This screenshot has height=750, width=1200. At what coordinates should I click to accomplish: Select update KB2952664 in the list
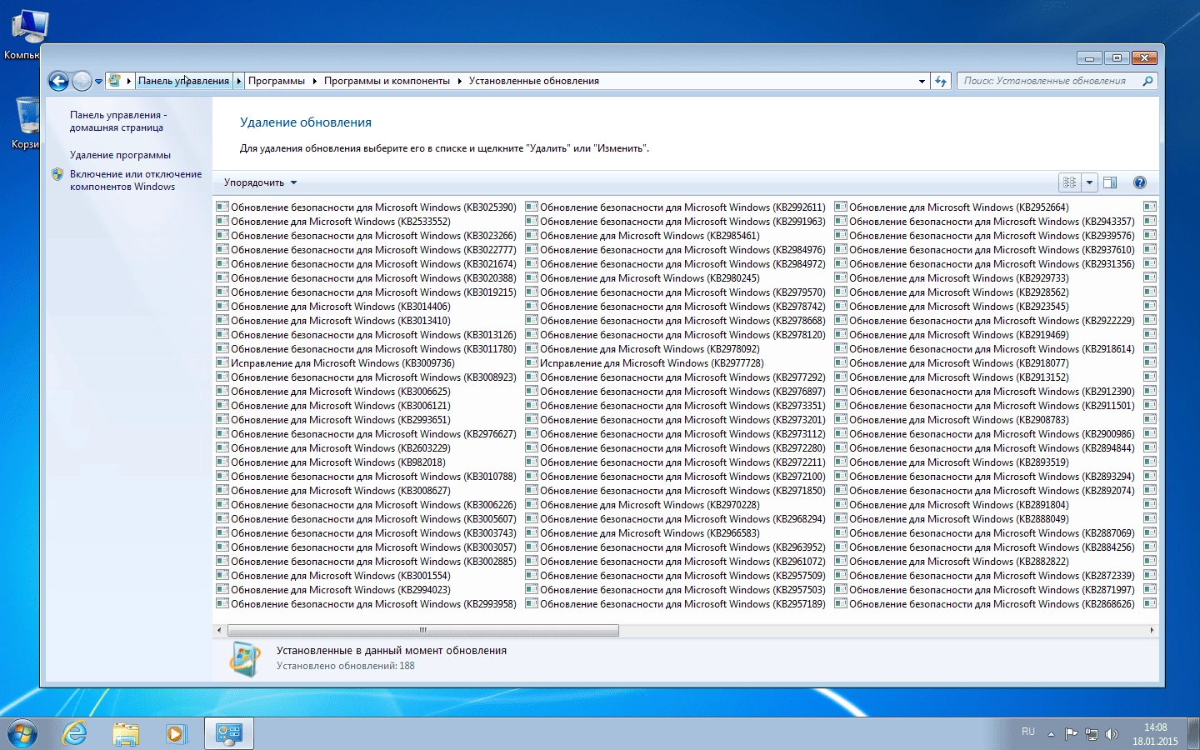point(952,207)
